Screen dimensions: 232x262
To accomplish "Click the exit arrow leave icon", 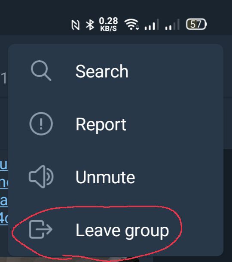I will (40, 229).
